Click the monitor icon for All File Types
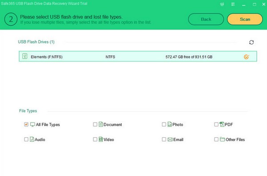 click(32, 124)
